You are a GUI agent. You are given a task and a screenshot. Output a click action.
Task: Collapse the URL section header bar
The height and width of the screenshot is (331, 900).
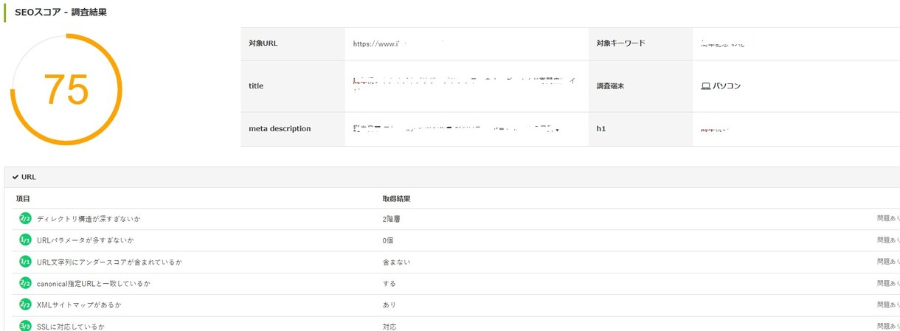(451, 177)
